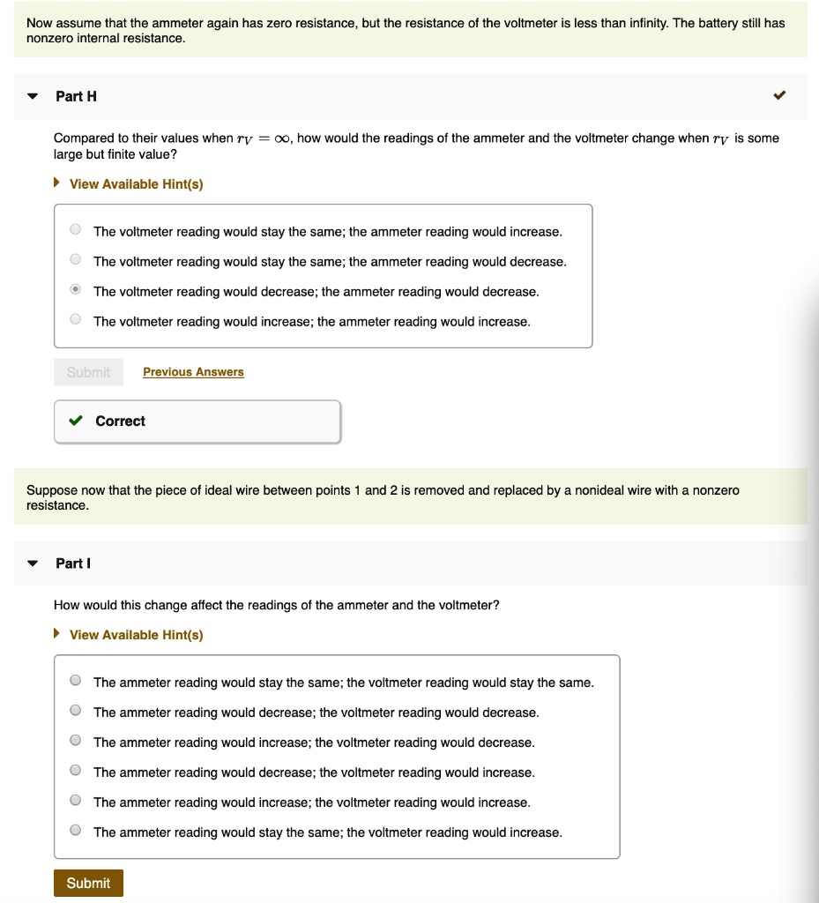
Task: Choose 'ammeter decrease; voltmeter decrease' in Part I
Action: [x=76, y=712]
